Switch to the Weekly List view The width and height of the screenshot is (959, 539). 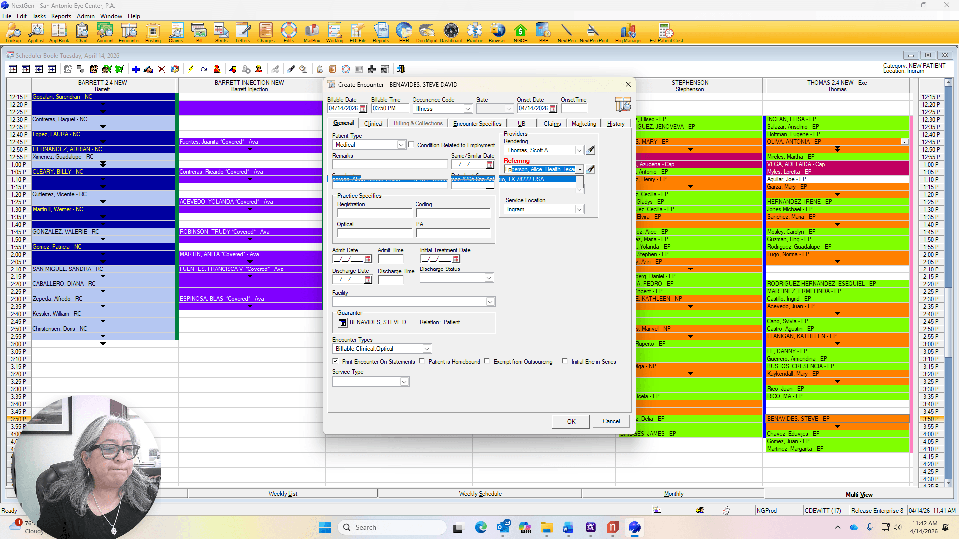pos(283,494)
